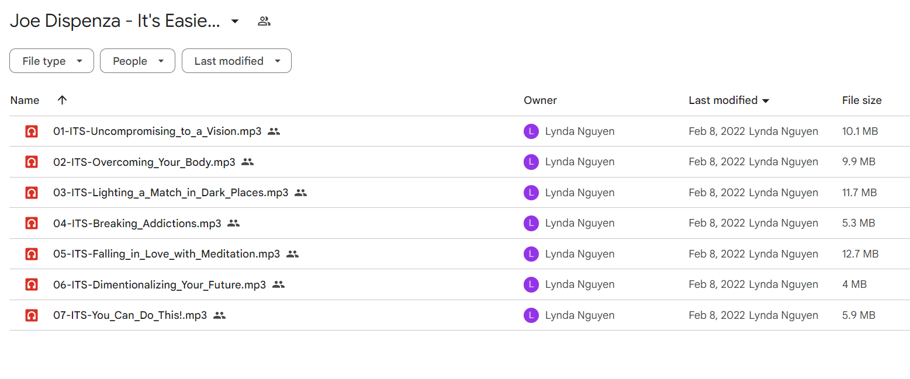Click the 9.9 MB file size value
Screen dimensions: 910x379
click(859, 162)
